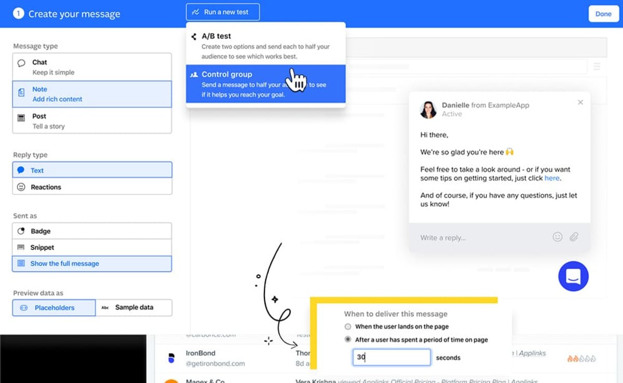The height and width of the screenshot is (383, 623).
Task: Switch preview data to Sample data
Action: coord(134,307)
